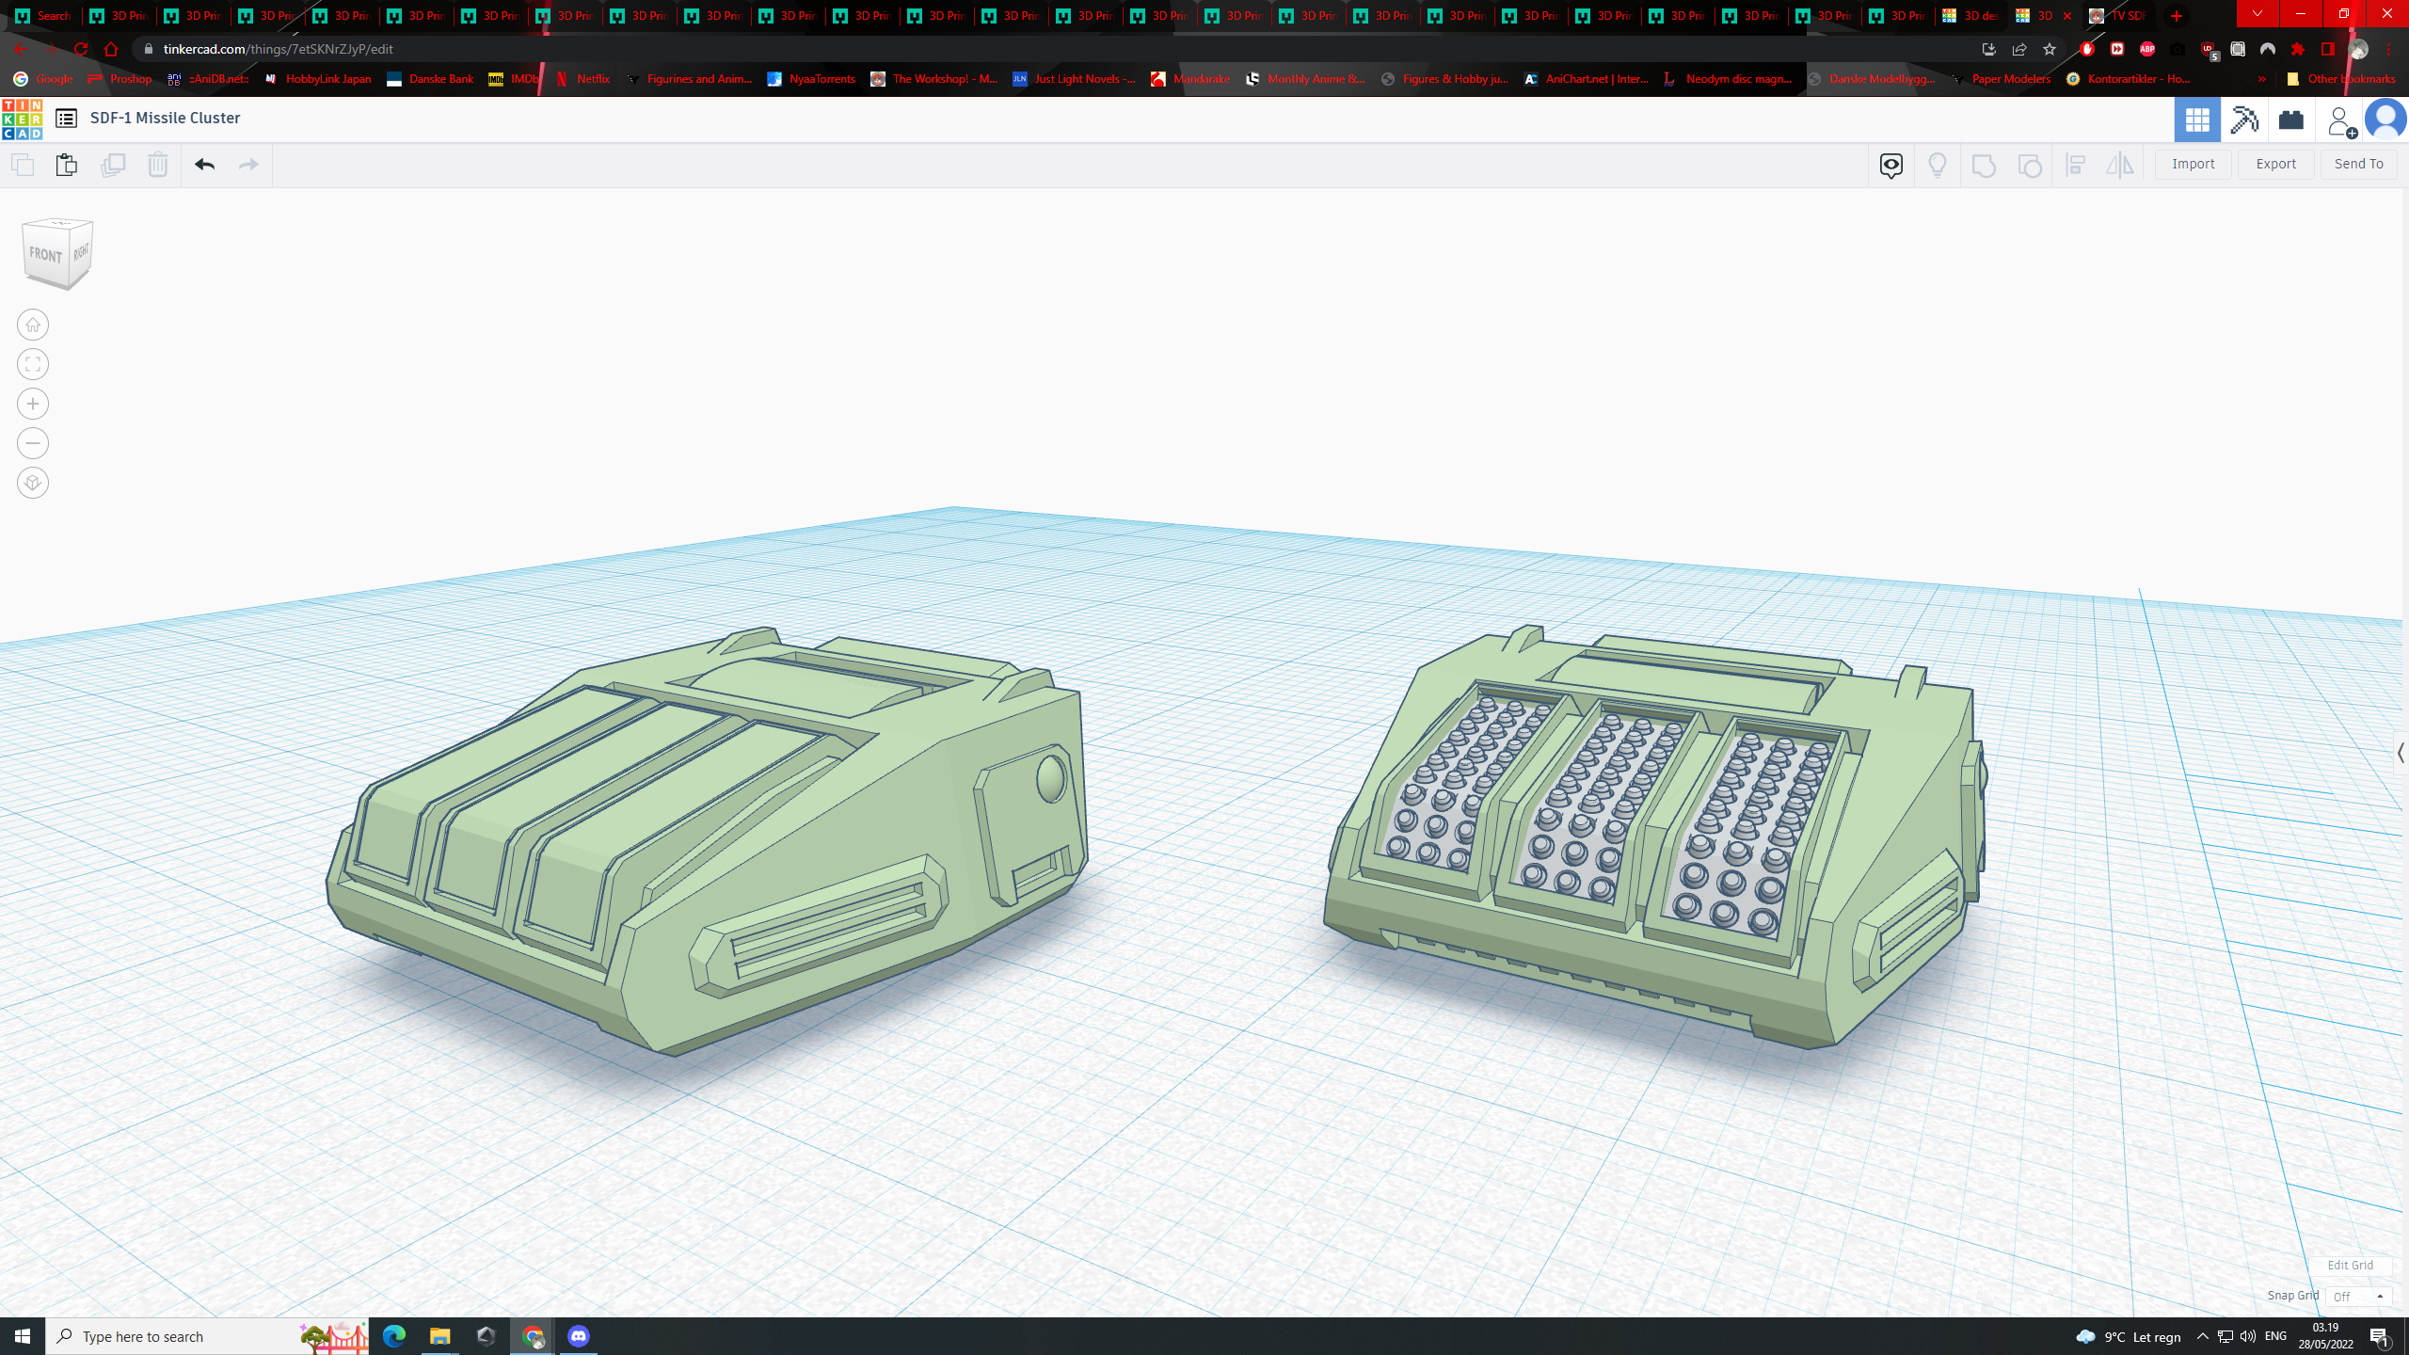Click the Paste clipboard icon
Screen dimensions: 2409x1355
(x=67, y=166)
